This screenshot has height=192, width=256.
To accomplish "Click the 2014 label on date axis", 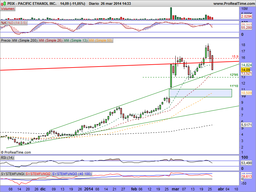I will coord(89,189).
